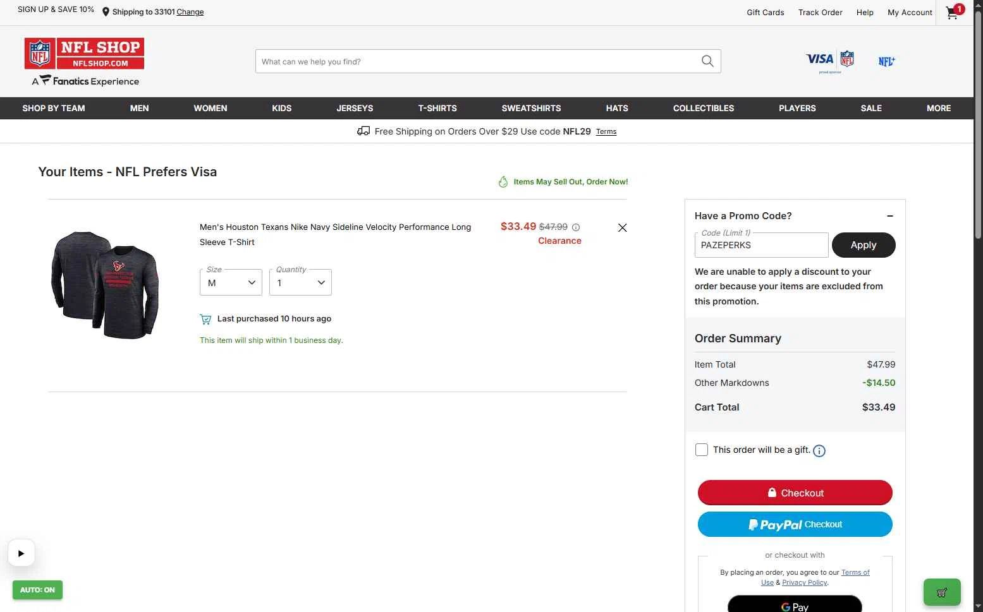
Task: Collapse the promo code section
Action: coord(890,216)
